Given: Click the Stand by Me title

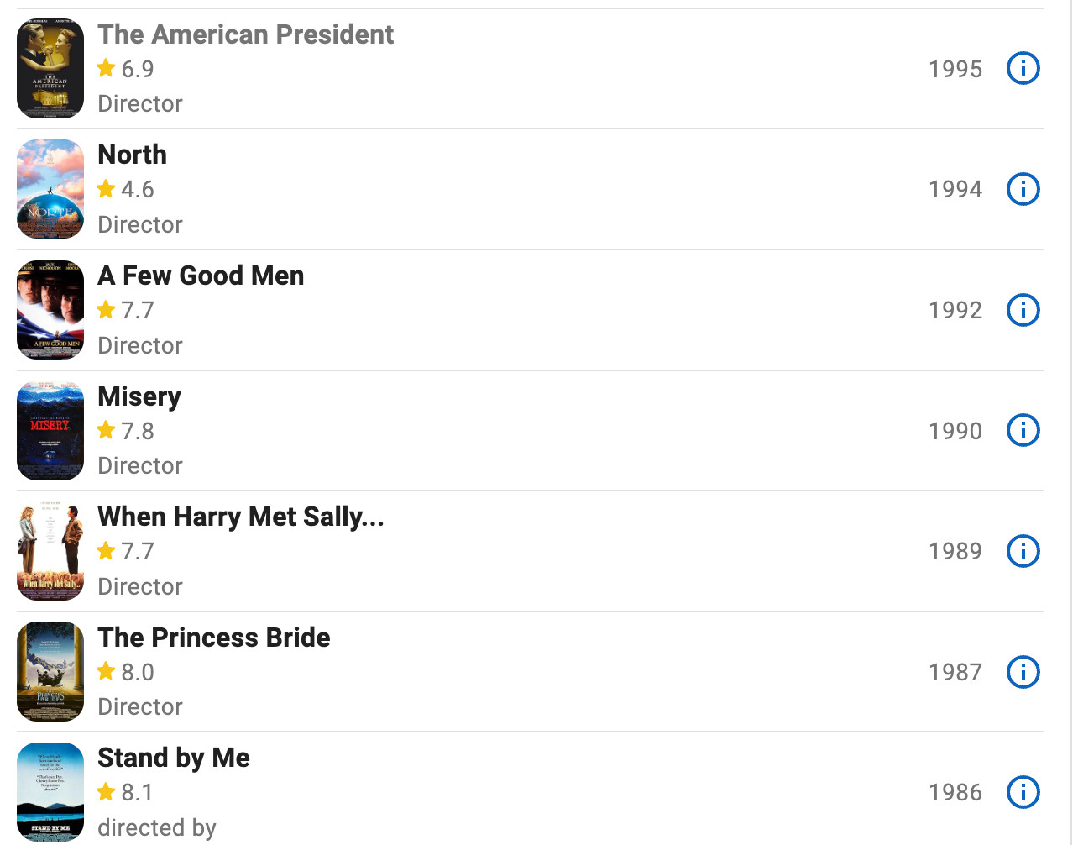Looking at the screenshot, I should 174,758.
